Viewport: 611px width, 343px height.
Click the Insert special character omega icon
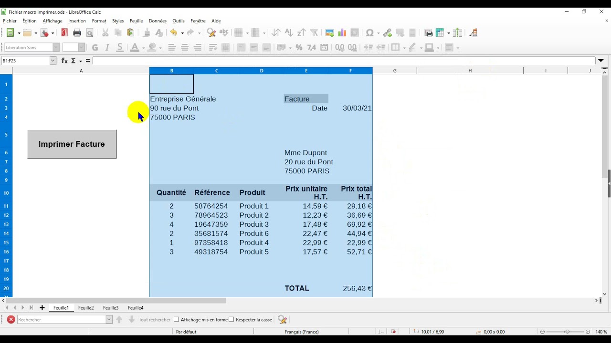(x=369, y=33)
